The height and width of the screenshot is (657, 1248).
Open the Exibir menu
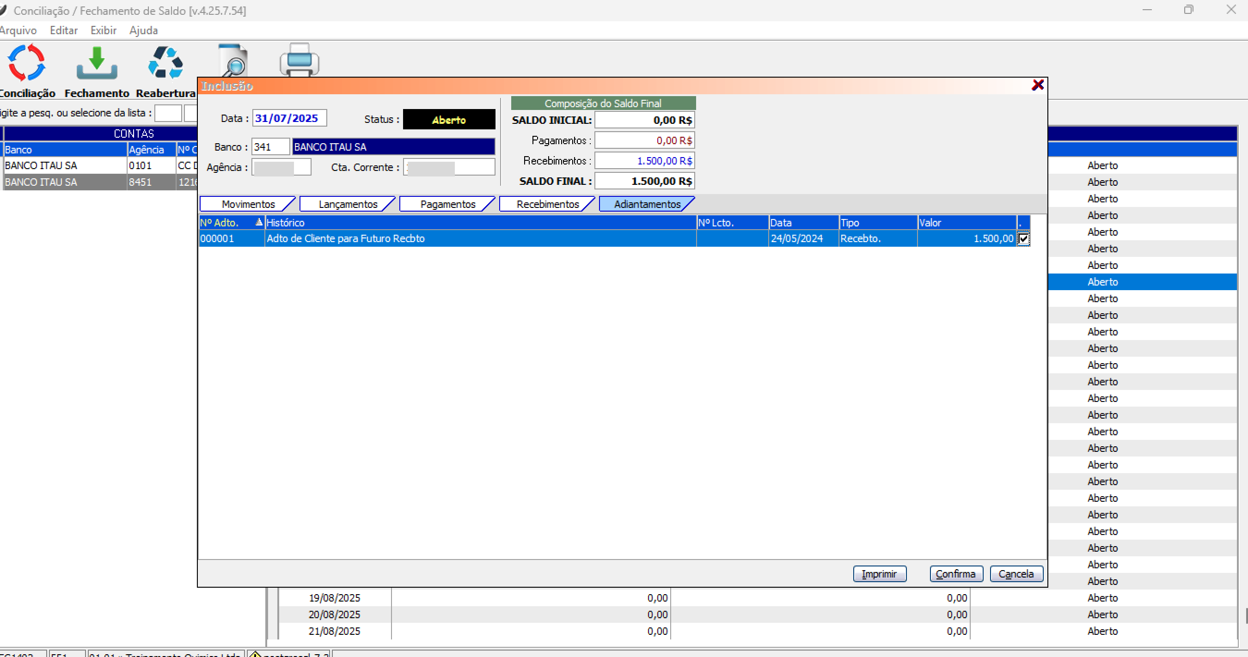[x=103, y=30]
